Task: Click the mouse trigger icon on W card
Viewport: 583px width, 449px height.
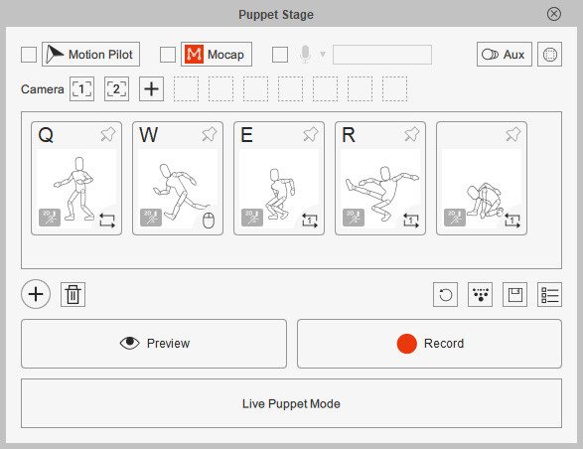Action: click(x=209, y=221)
